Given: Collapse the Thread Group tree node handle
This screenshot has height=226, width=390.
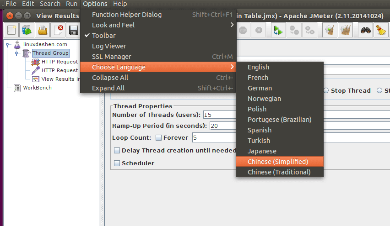Looking at the screenshot, I should click(x=16, y=53).
